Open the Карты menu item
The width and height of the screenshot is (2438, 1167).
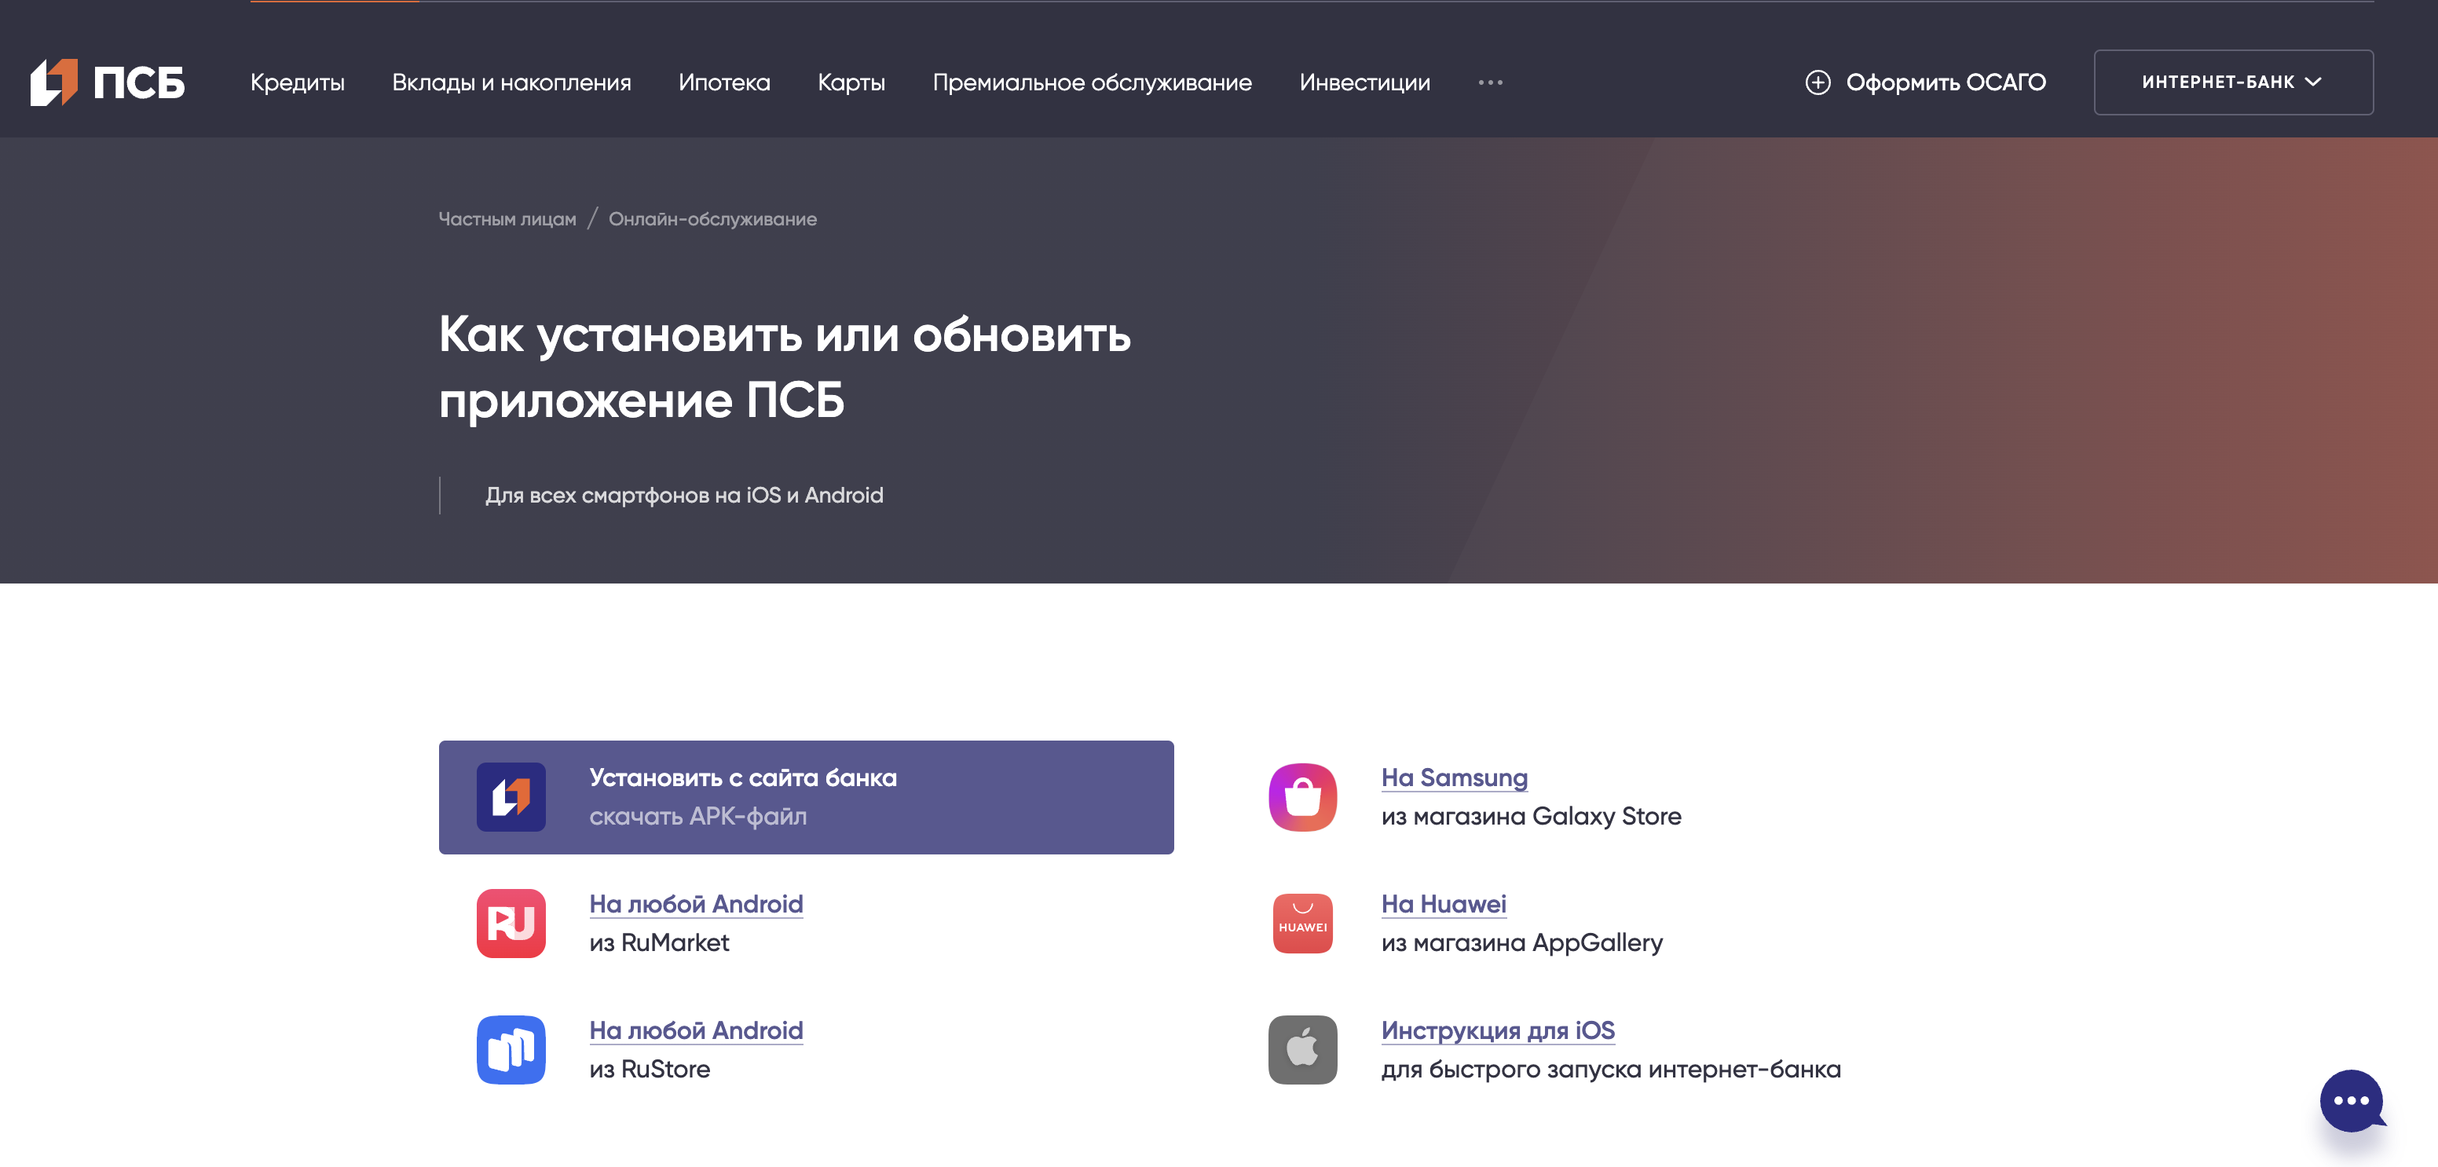[x=851, y=82]
